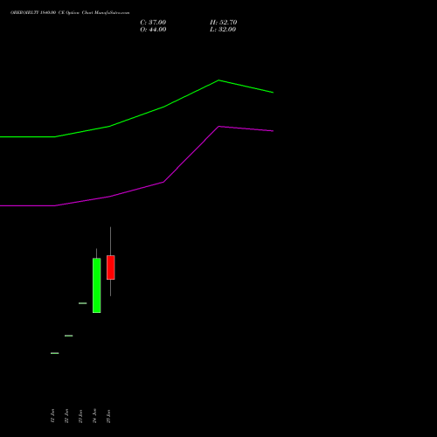This screenshot has height=437, width=437.
Task: Click the OBEROIRLTY option chart title
Action: 70,13
